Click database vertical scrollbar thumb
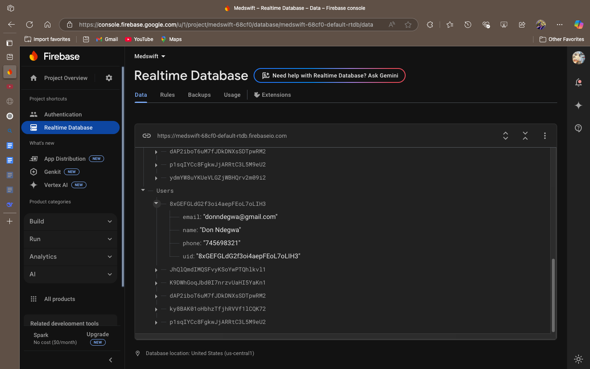Screen dimensions: 590x369 (x=553, y=295)
